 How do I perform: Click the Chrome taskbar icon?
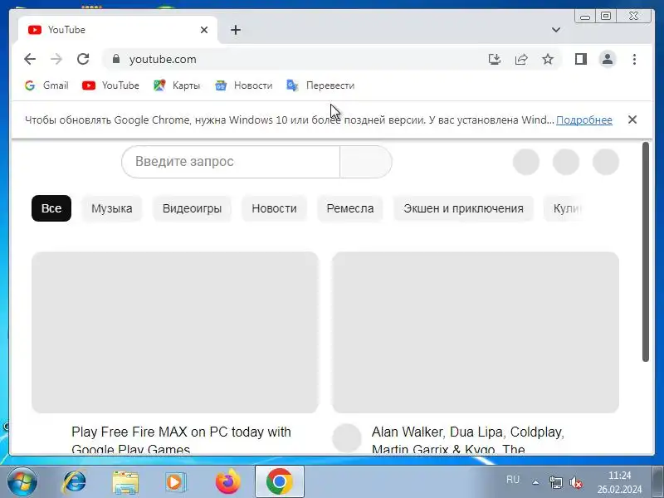tap(280, 482)
